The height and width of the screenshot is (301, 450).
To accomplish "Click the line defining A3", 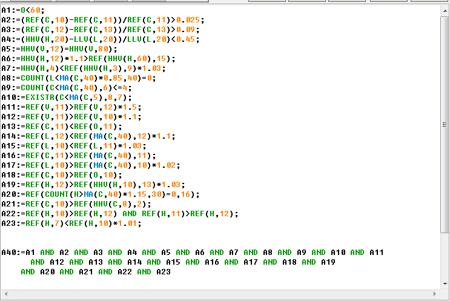I will point(101,30).
